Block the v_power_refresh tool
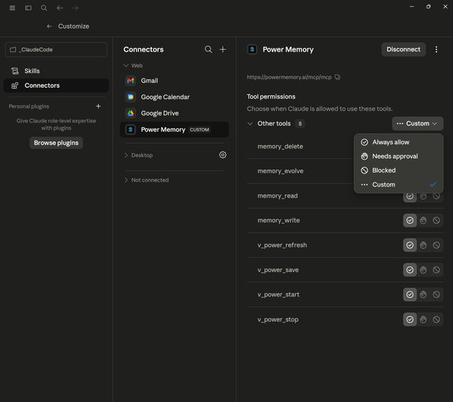Viewport: 453px width, 402px height. tap(436, 246)
